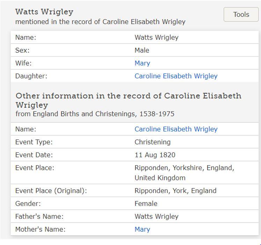Viewport: 261px width, 245px height.
Task: Click the 'Event Date:' field label
Action: (x=34, y=155)
